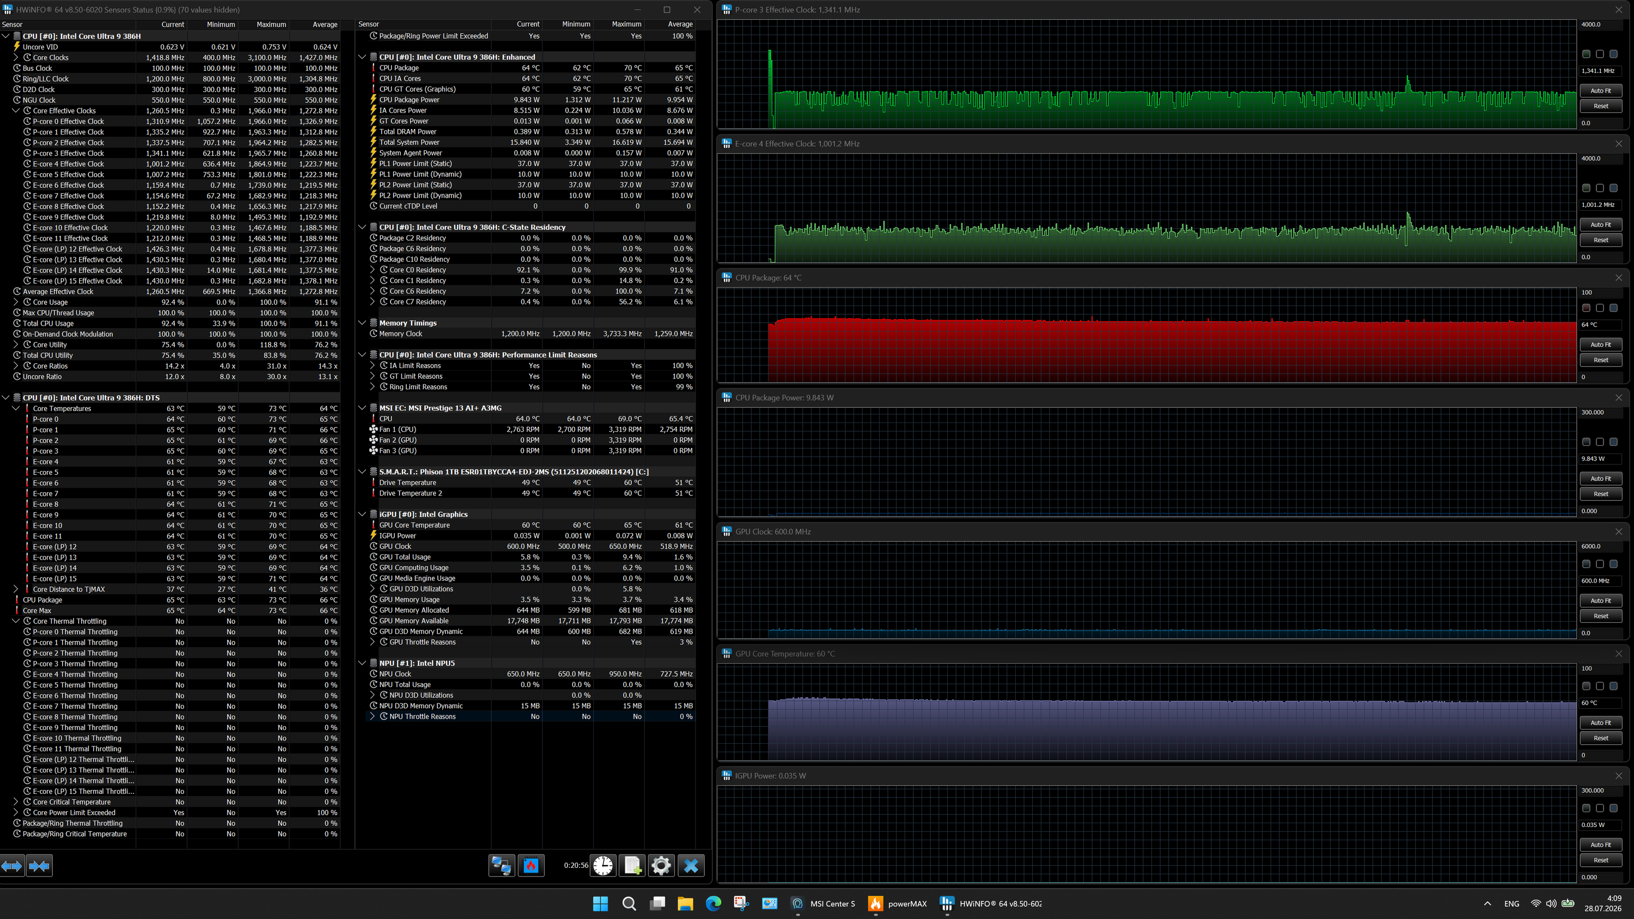Click the CPU flame stress icon
The image size is (1634, 919).
(x=531, y=865)
